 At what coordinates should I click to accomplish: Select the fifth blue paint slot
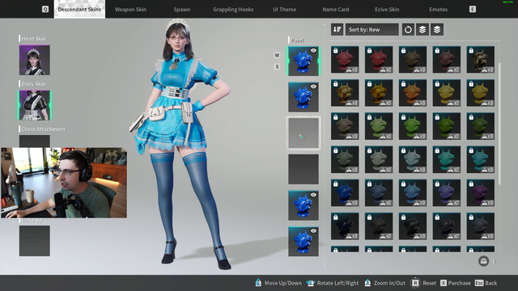pos(304,205)
